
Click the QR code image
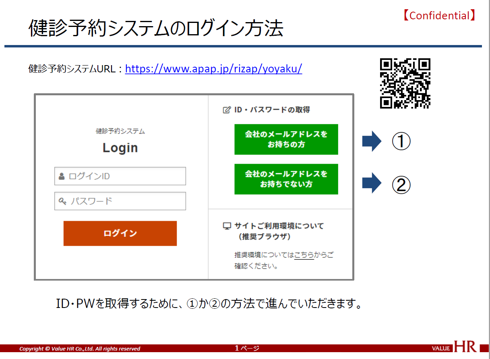coord(405,83)
